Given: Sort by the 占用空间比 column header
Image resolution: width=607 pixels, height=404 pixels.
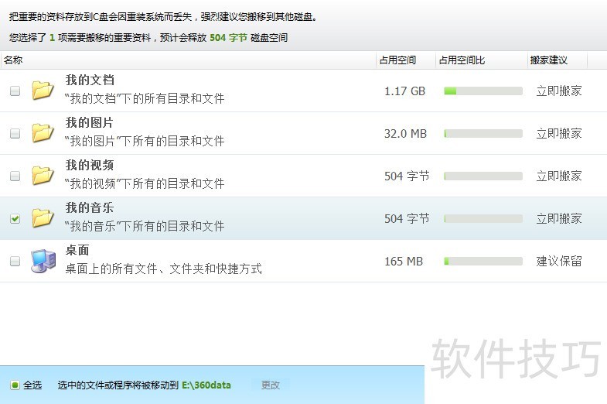Looking at the screenshot, I should pos(482,60).
